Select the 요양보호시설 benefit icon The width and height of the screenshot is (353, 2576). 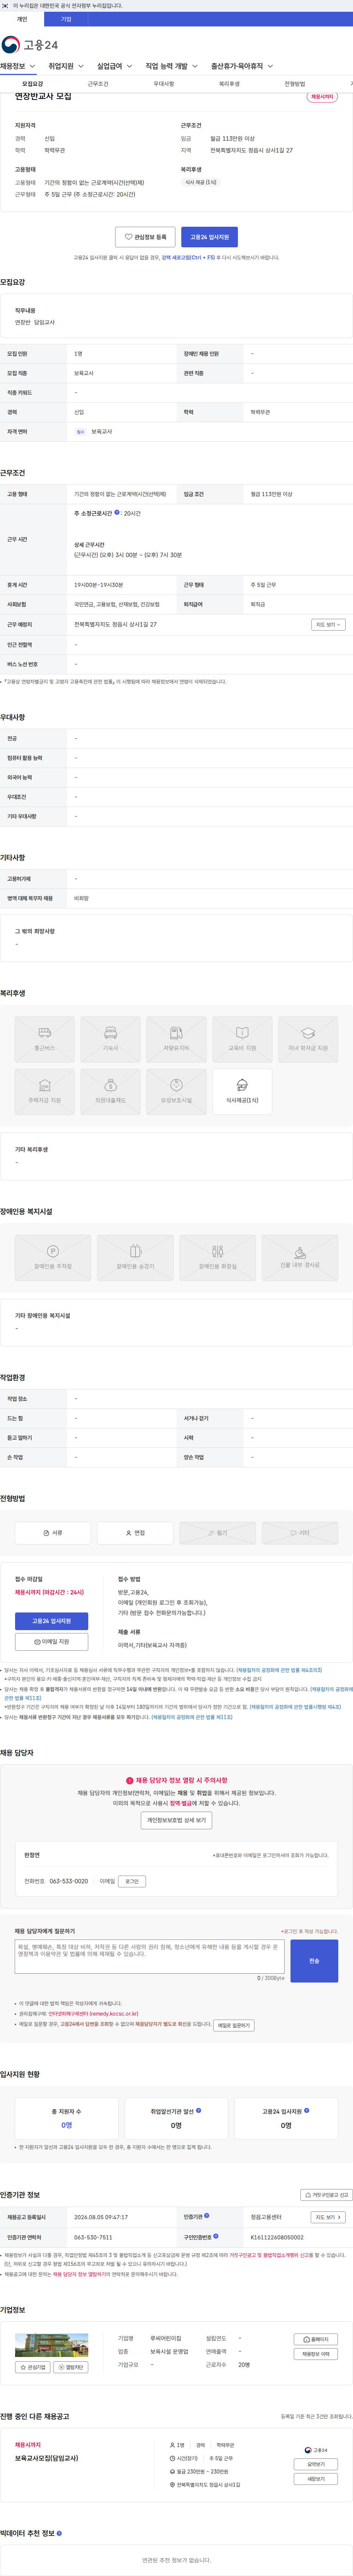(x=176, y=1092)
